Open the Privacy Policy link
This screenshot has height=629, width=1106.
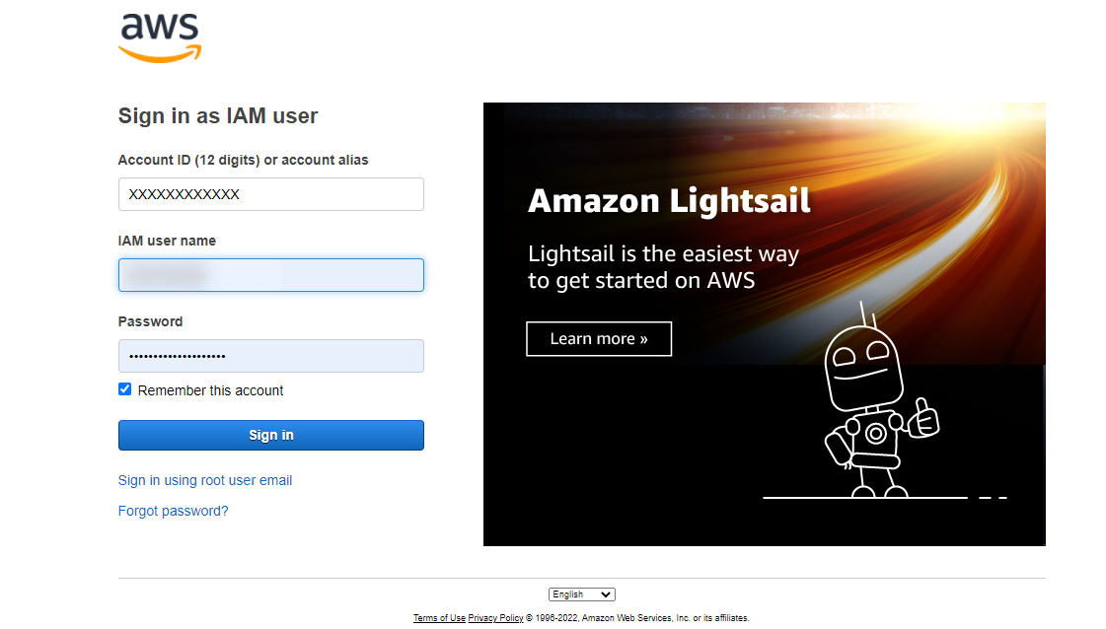(495, 617)
